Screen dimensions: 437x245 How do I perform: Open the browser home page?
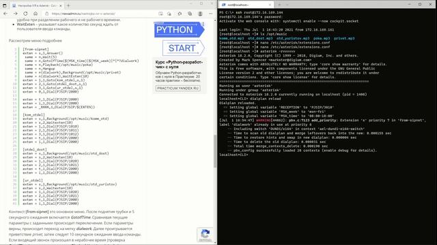click(36, 14)
